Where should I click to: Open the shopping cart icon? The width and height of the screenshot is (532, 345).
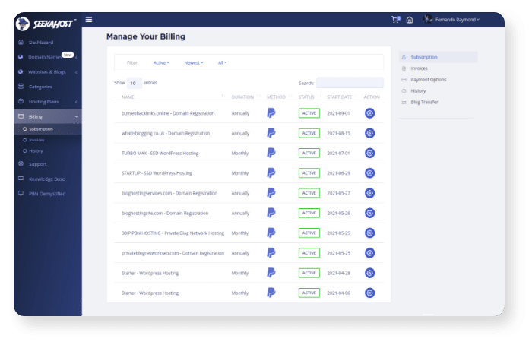(x=396, y=20)
